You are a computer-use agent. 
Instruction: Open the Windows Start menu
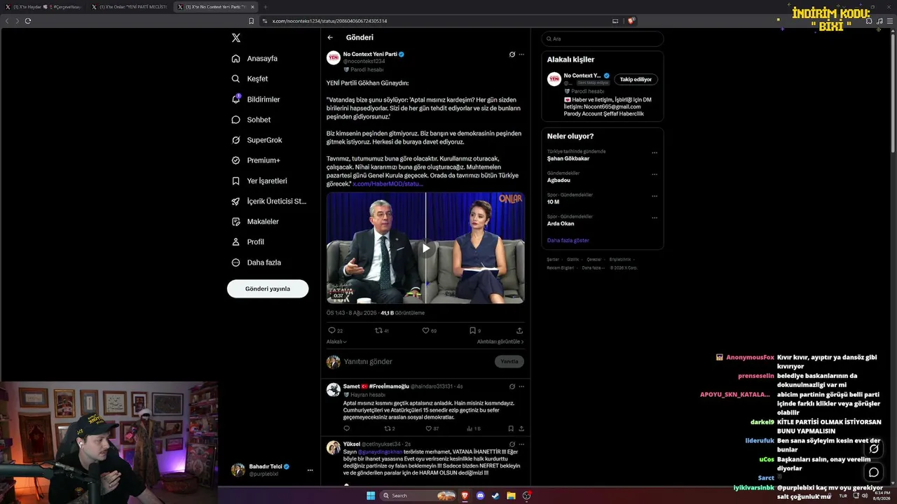[x=371, y=496]
